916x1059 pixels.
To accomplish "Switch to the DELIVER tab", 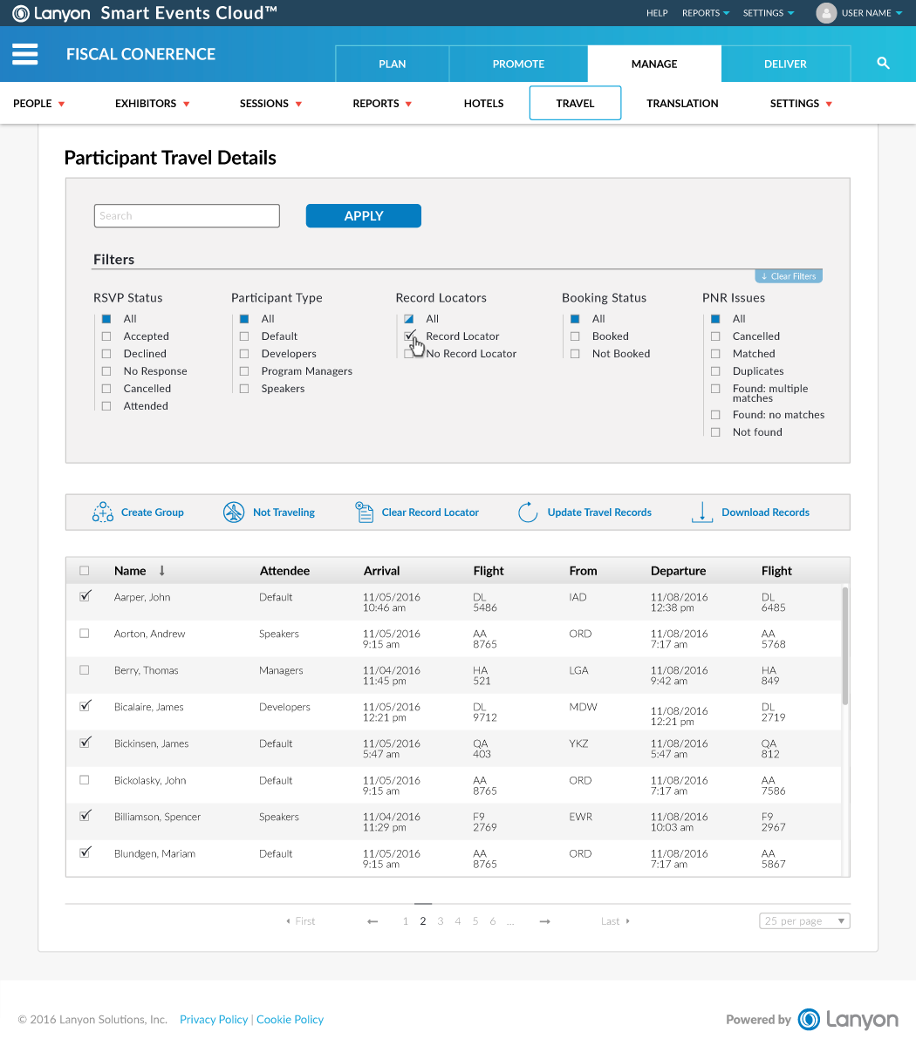I will click(785, 64).
